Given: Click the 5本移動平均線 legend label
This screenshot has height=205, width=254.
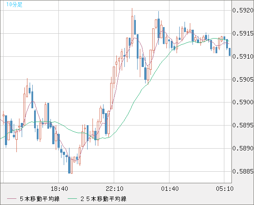Looking at the screenshot, I should 40,199.
